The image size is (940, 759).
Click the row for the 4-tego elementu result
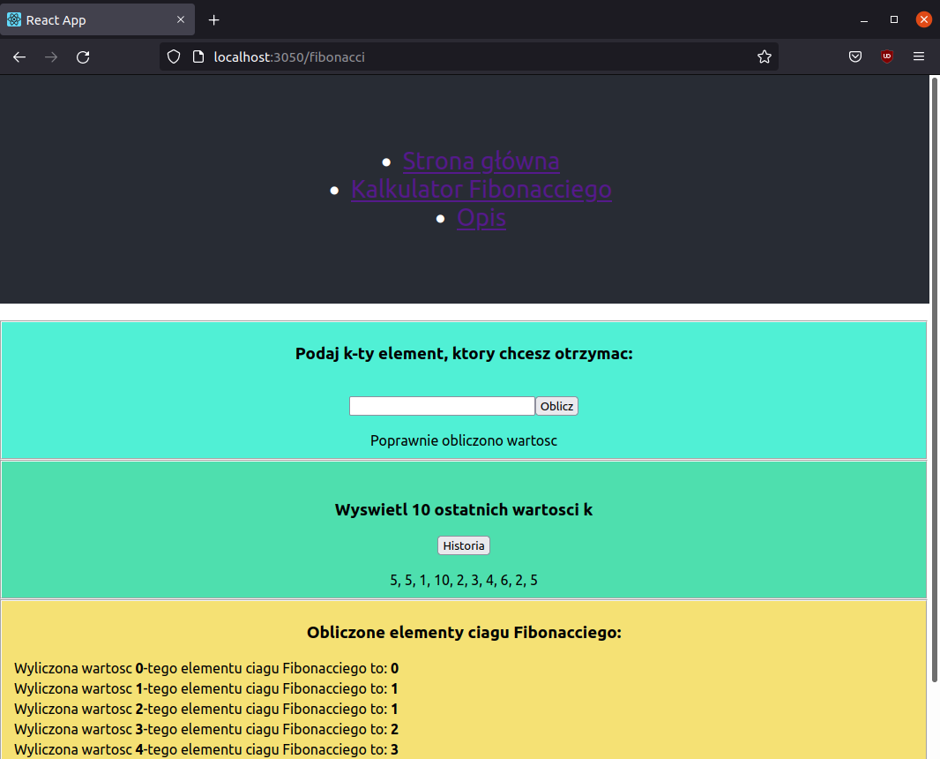point(206,750)
